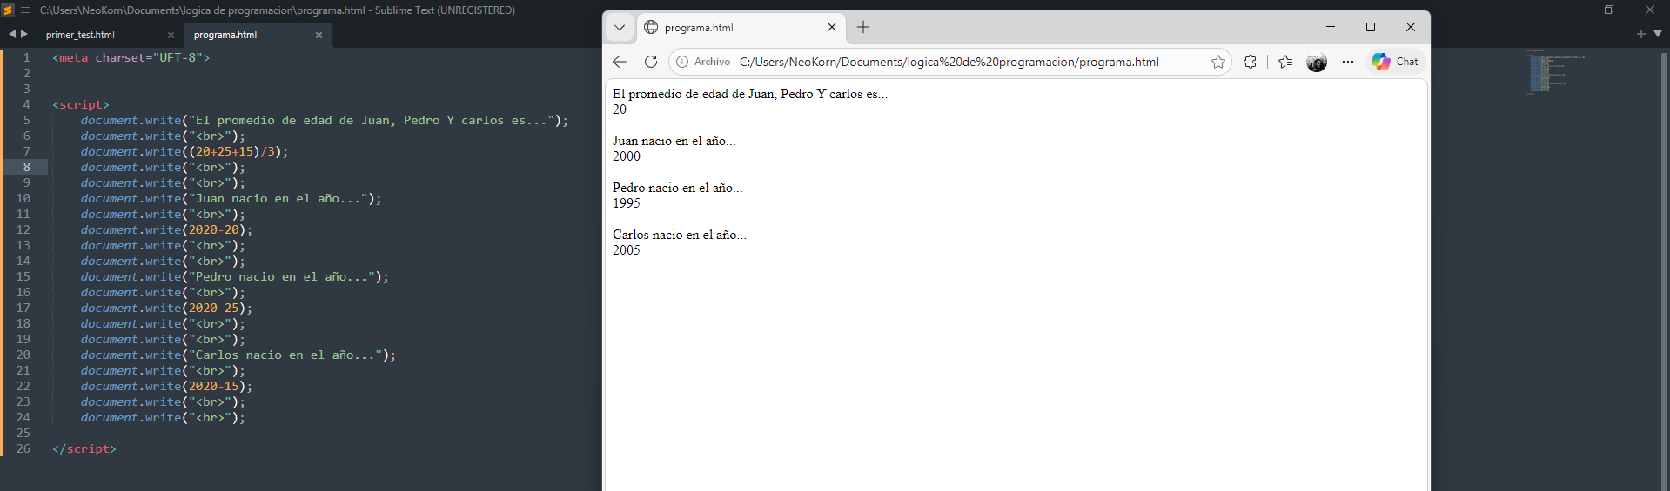Click the value 2005 in browser page
Image resolution: width=1670 pixels, height=491 pixels.
pos(627,250)
